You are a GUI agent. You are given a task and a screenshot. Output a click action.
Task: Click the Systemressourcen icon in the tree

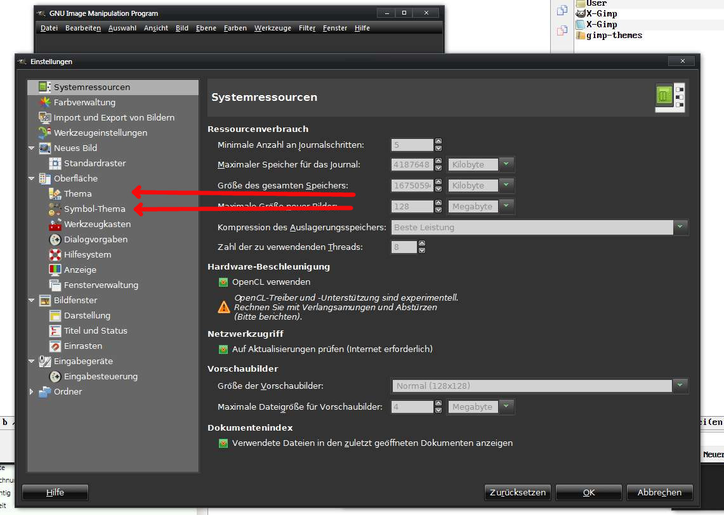pos(45,88)
